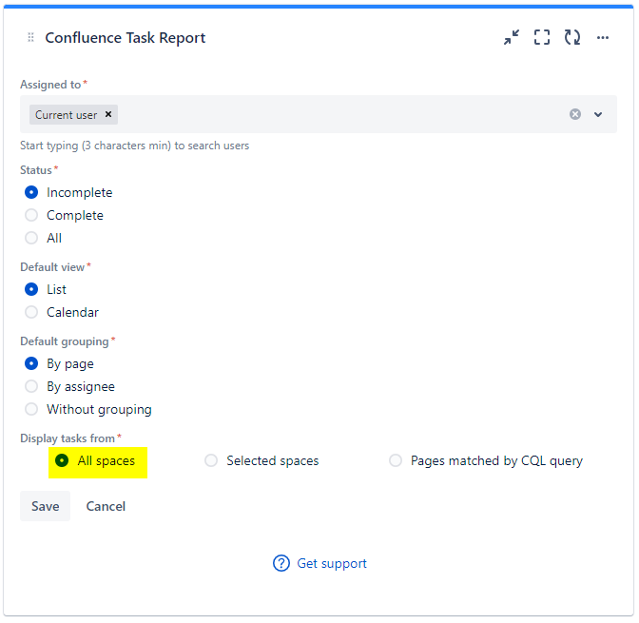639x623 pixels.
Task: Click the gadget drag handle icon
Action: click(30, 37)
